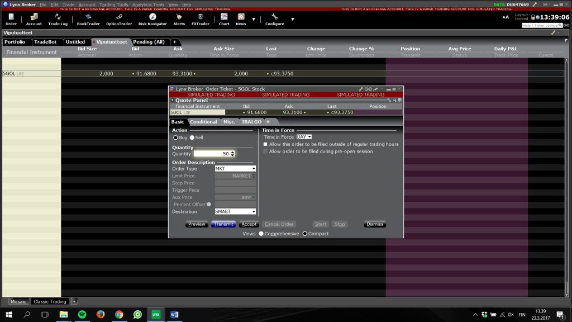Open the Risk Navigator
Image resolution: width=572 pixels, height=322 pixels.
click(152, 20)
